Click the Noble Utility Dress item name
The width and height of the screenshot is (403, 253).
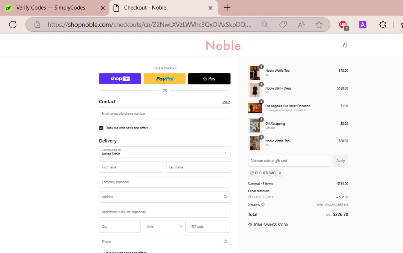[278, 88]
